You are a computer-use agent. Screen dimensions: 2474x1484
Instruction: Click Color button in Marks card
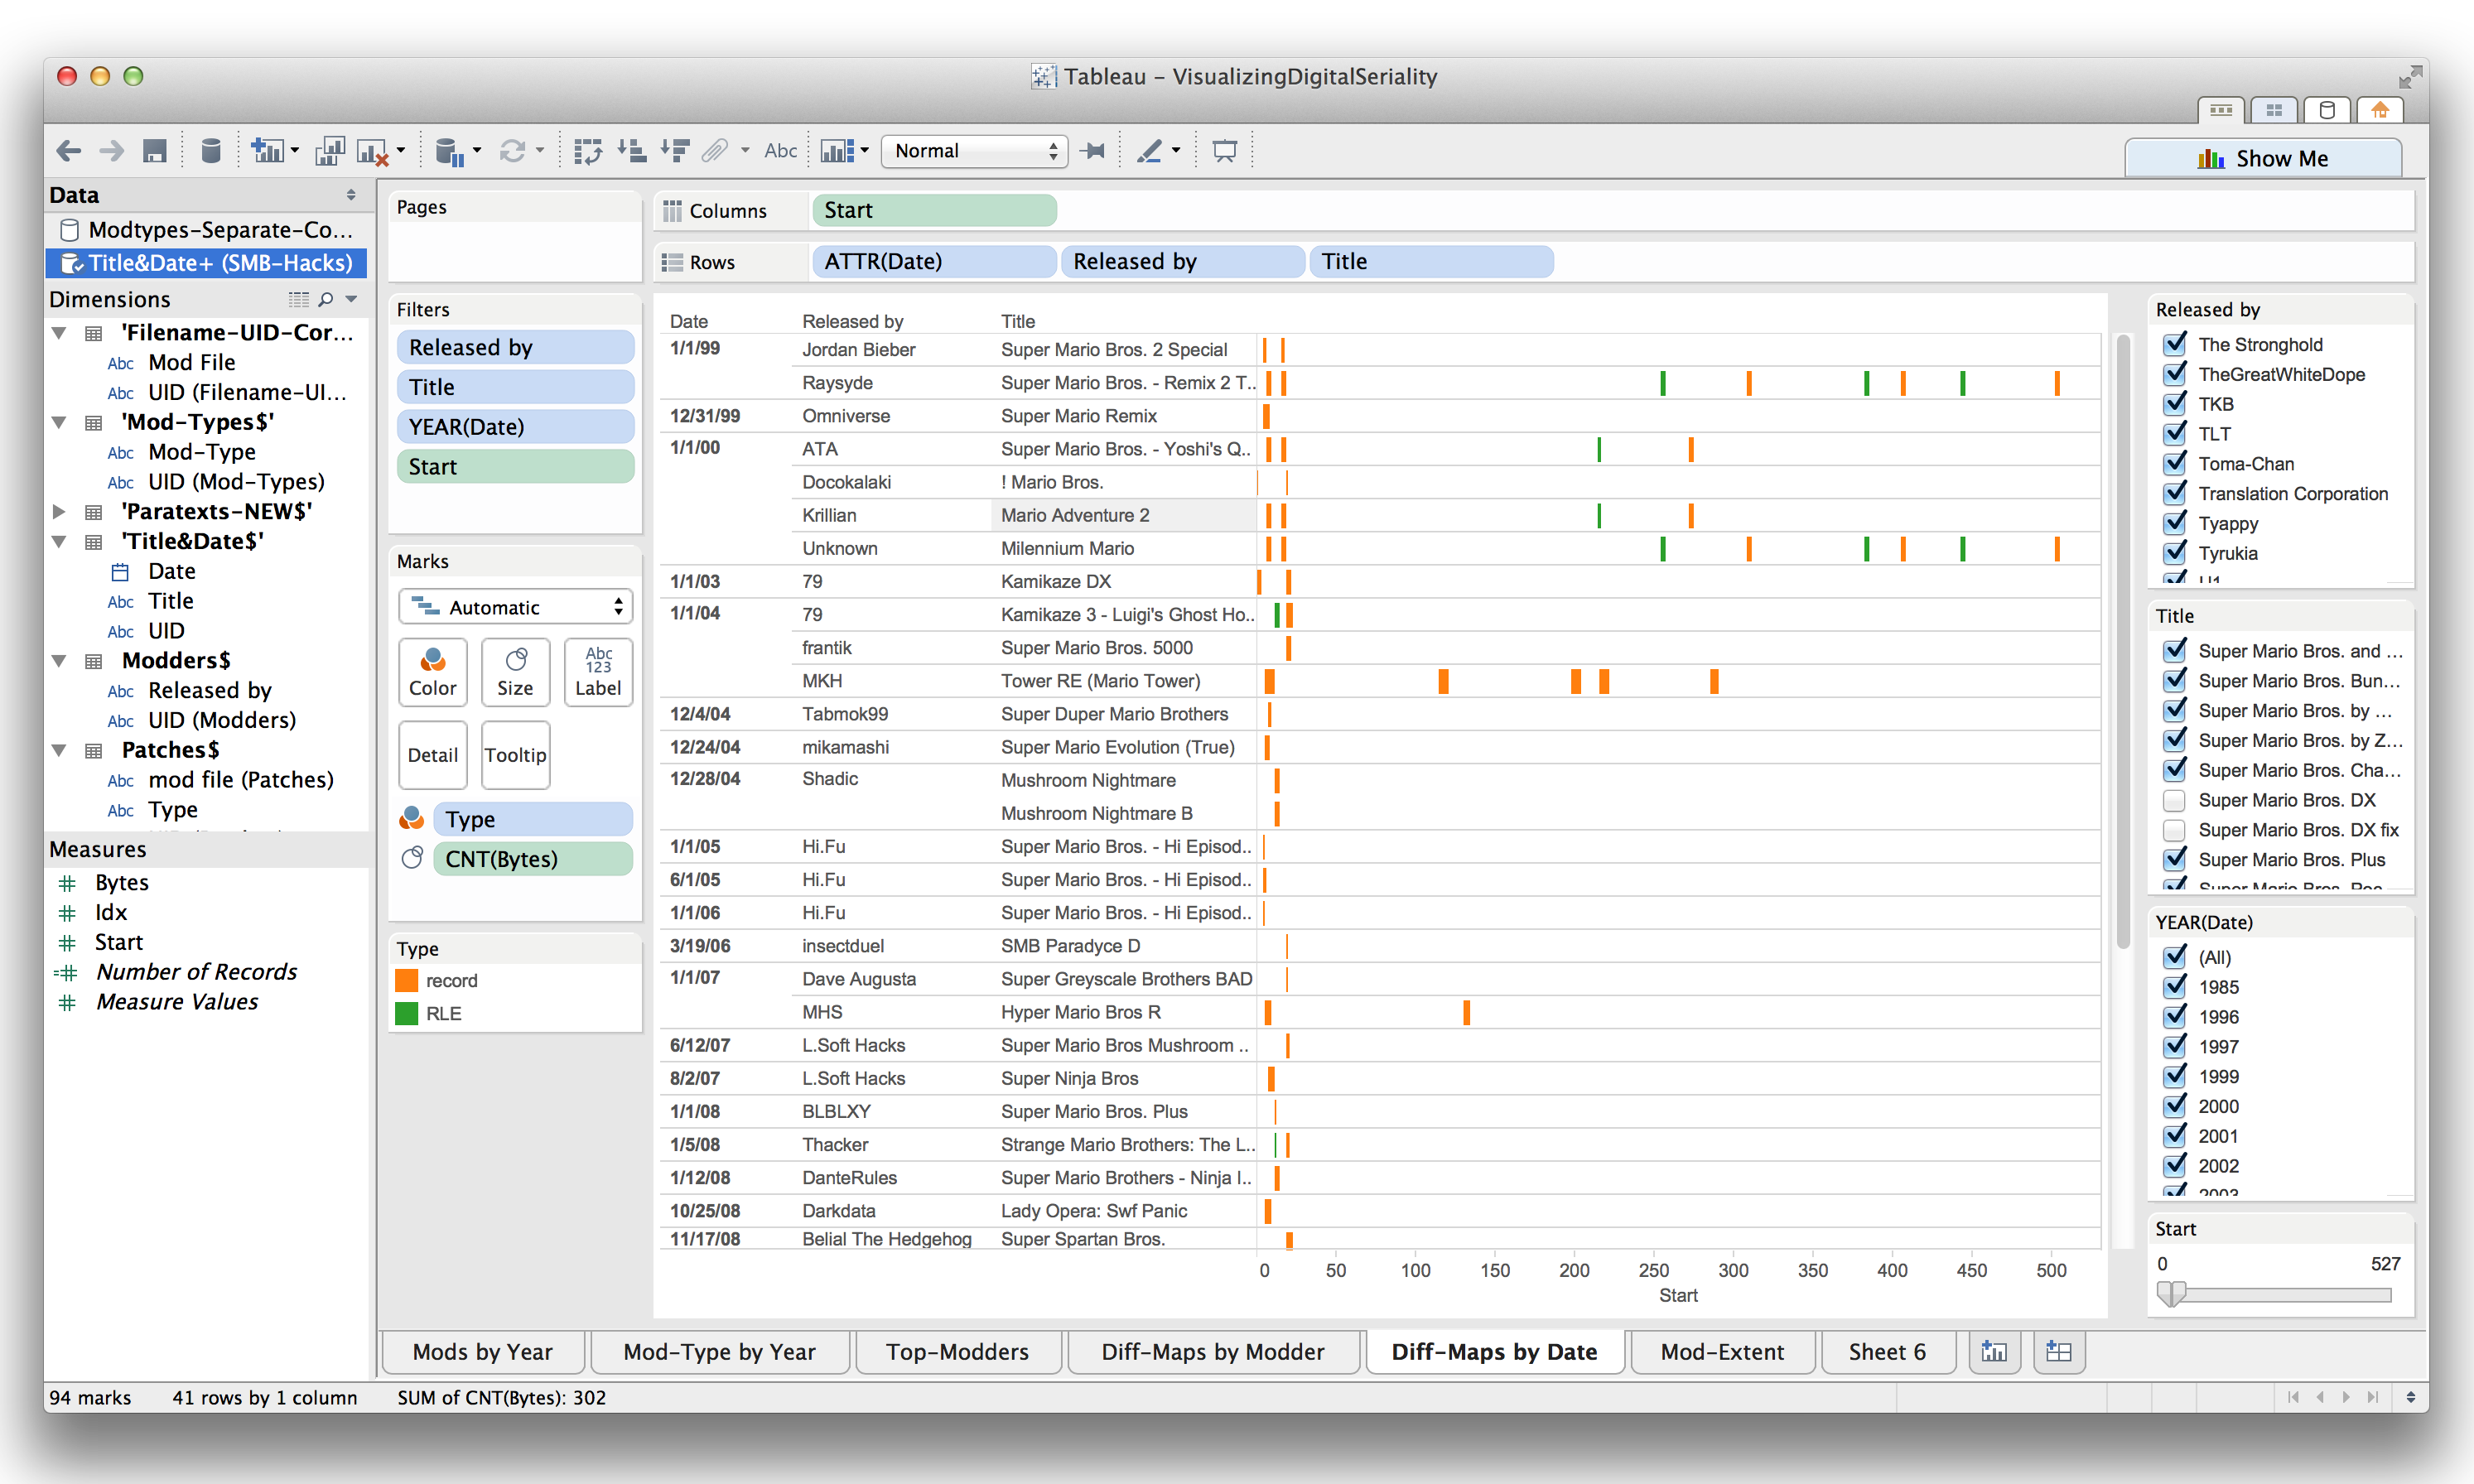[432, 672]
